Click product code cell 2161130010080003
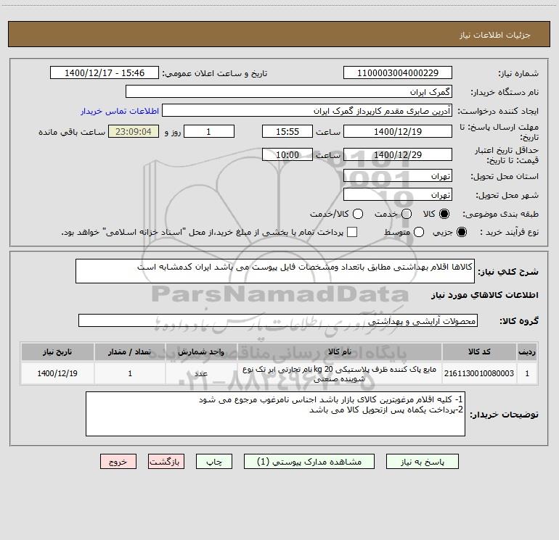Screen dimensions: 559x540 479,373
